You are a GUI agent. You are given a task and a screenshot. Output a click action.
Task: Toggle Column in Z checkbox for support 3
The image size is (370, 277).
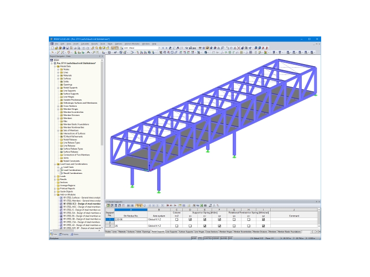click(x=176, y=226)
